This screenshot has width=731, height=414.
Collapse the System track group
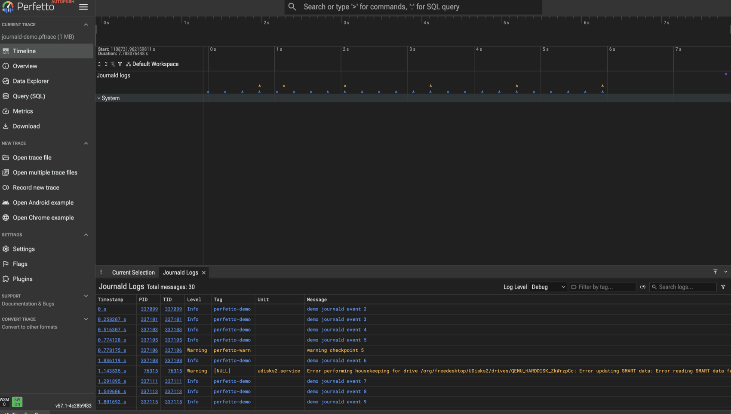tap(99, 98)
